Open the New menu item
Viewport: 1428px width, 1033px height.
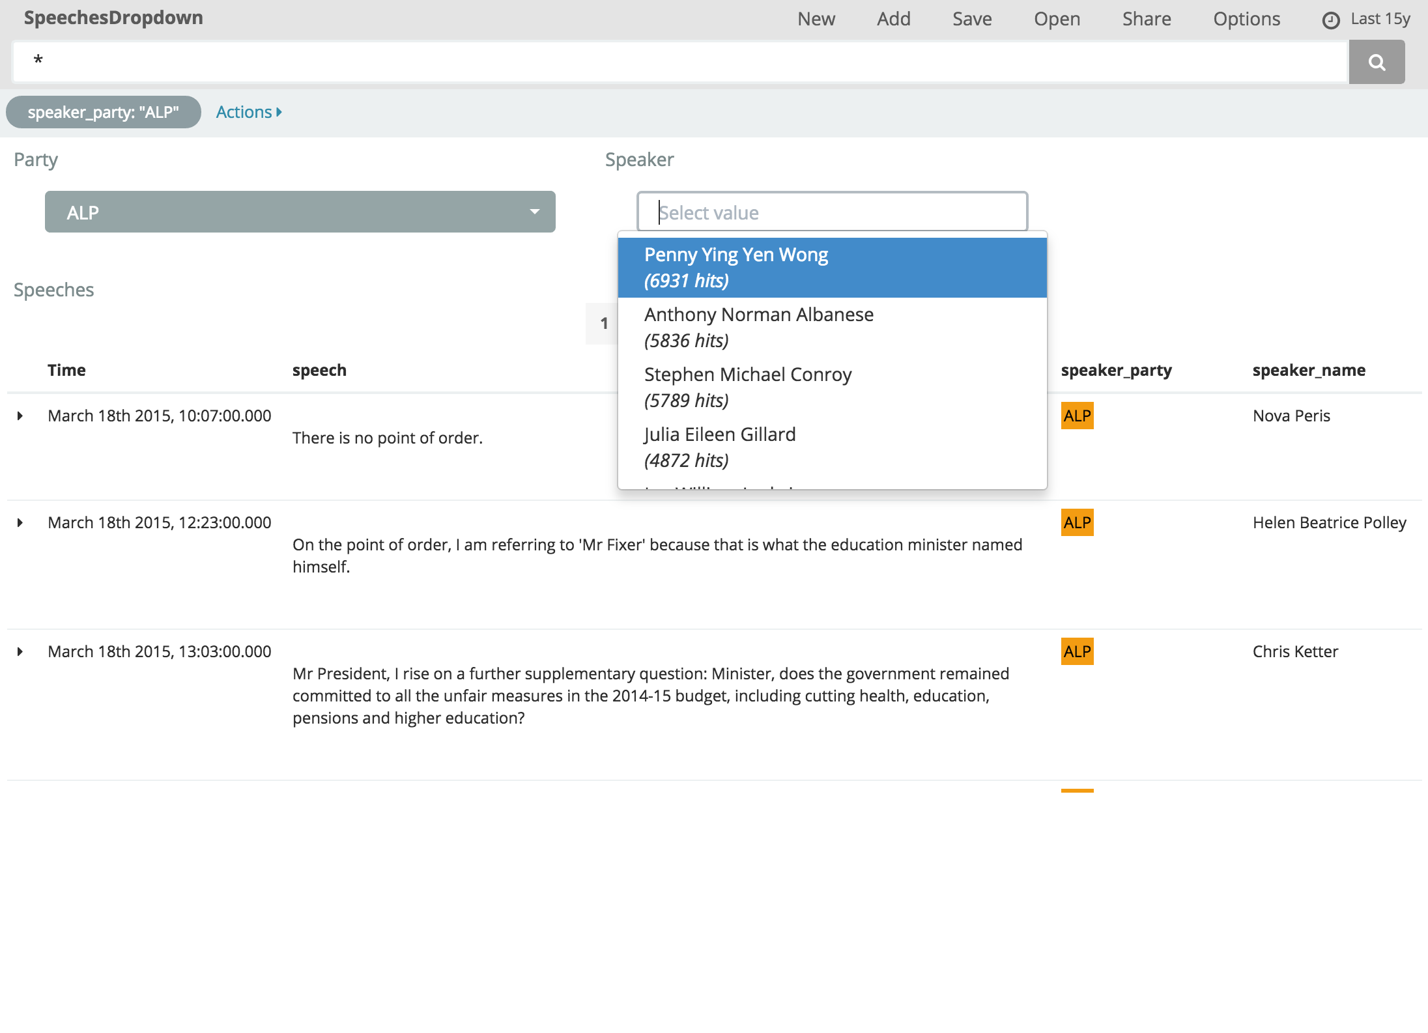point(816,19)
